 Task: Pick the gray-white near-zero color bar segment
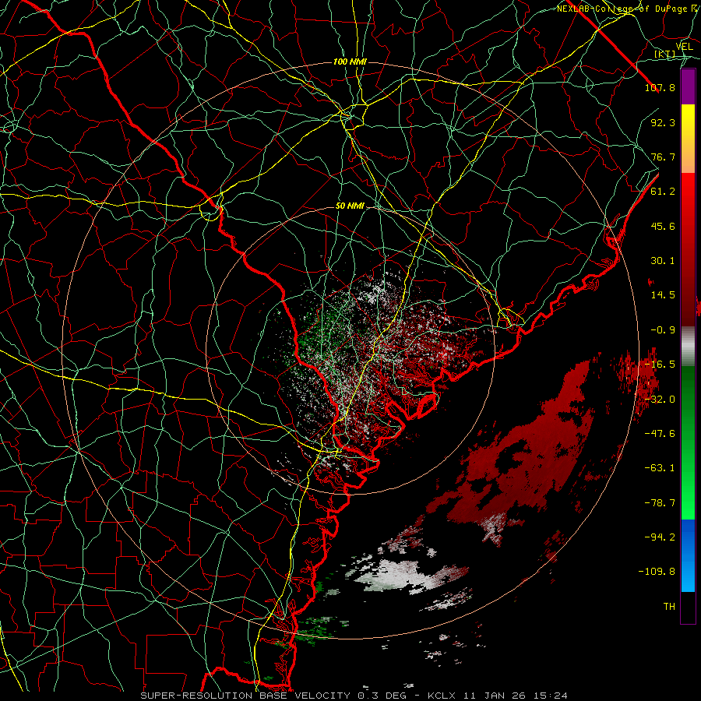point(688,346)
